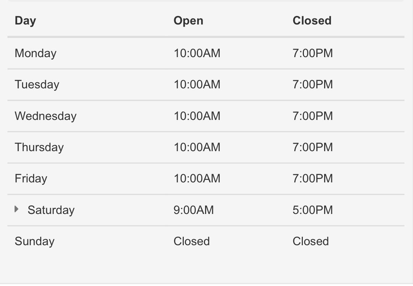Select the Friday row label

point(31,178)
